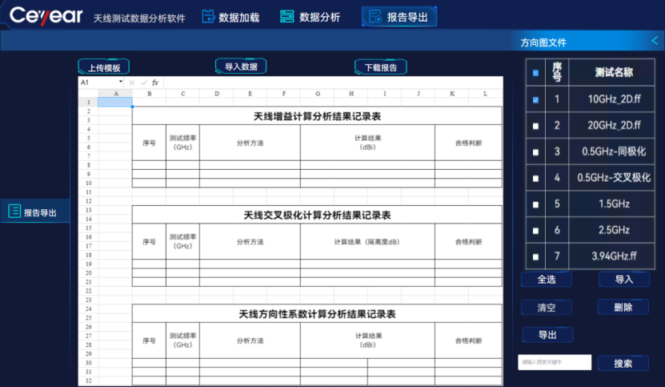Check the 0.5GHz-同极化 checkbox
This screenshot has width=665, height=387.
coord(535,152)
